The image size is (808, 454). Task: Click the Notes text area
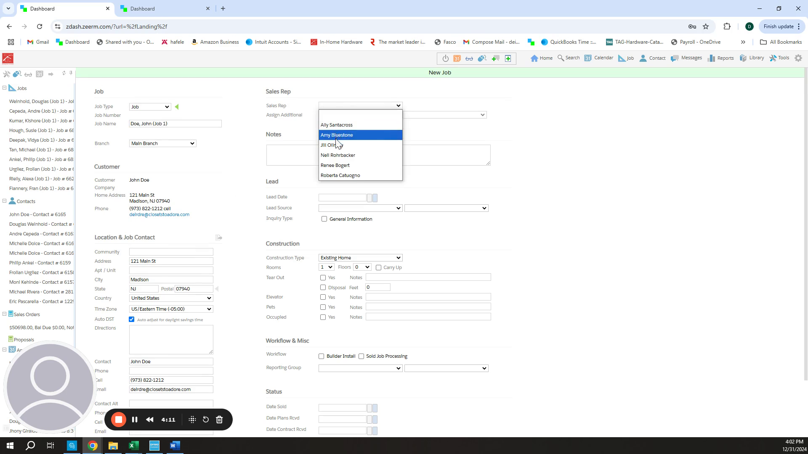pyautogui.click(x=446, y=155)
